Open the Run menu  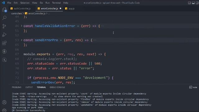point(48,3)
